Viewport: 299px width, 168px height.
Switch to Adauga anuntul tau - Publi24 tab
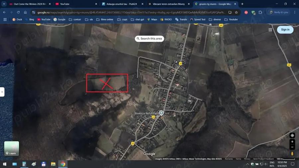click(x=123, y=4)
